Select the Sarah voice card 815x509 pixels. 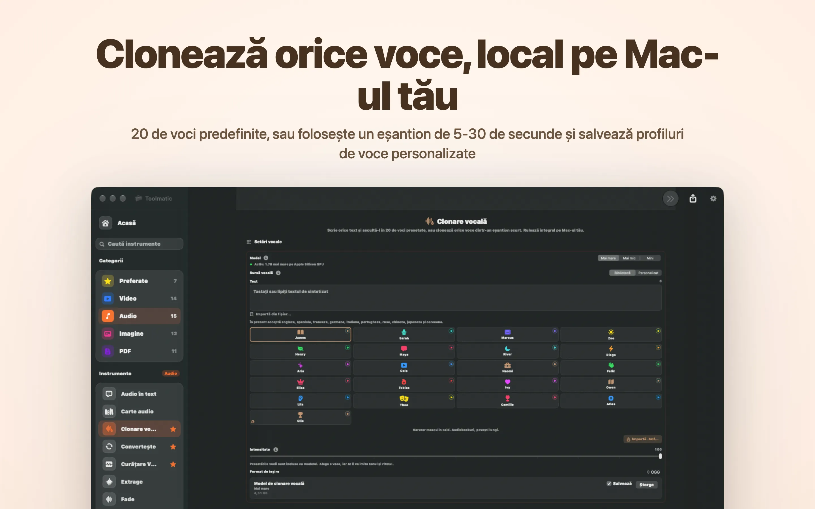(404, 334)
